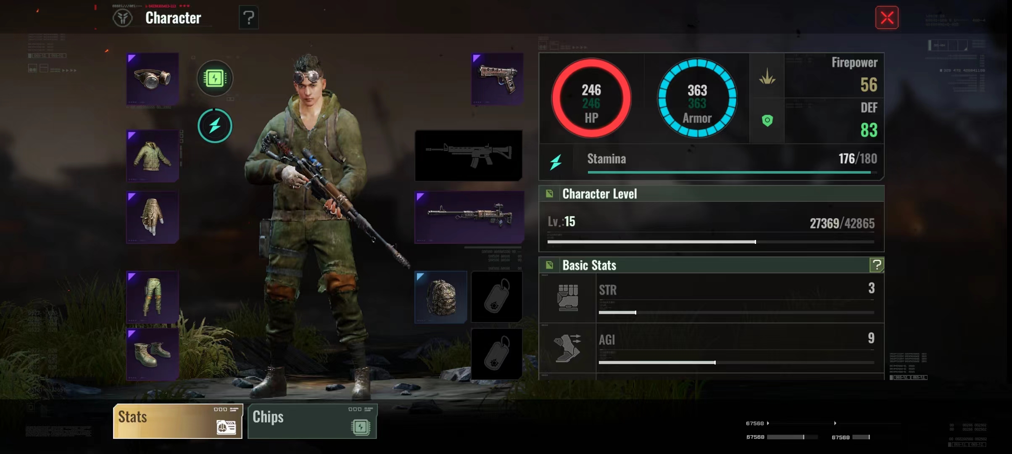1012x454 pixels.
Task: Select the camo gloves equipment slot
Action: tap(153, 217)
